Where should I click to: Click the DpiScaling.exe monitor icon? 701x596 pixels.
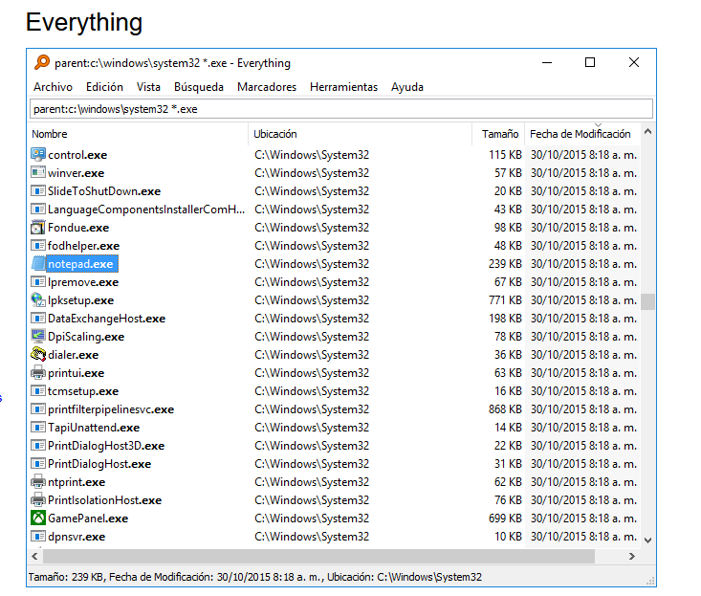38,336
